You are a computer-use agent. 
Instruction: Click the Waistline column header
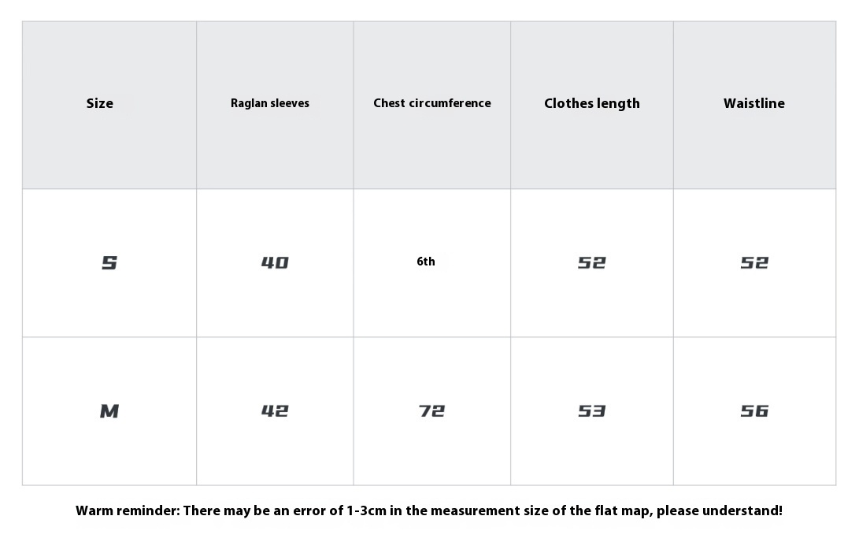[x=753, y=103]
